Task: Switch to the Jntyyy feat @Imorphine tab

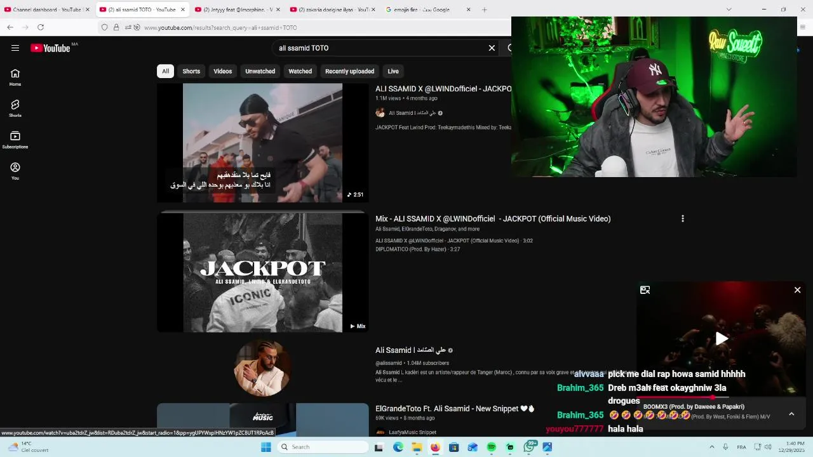Action: click(238, 10)
